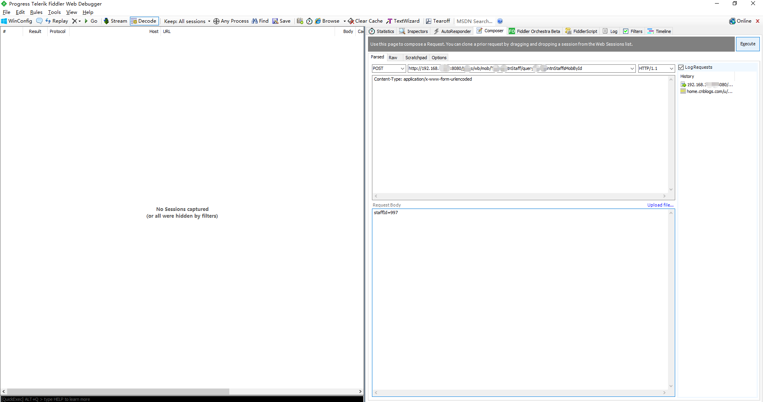Open the POST method dropdown
The height and width of the screenshot is (402, 763).
(x=389, y=68)
